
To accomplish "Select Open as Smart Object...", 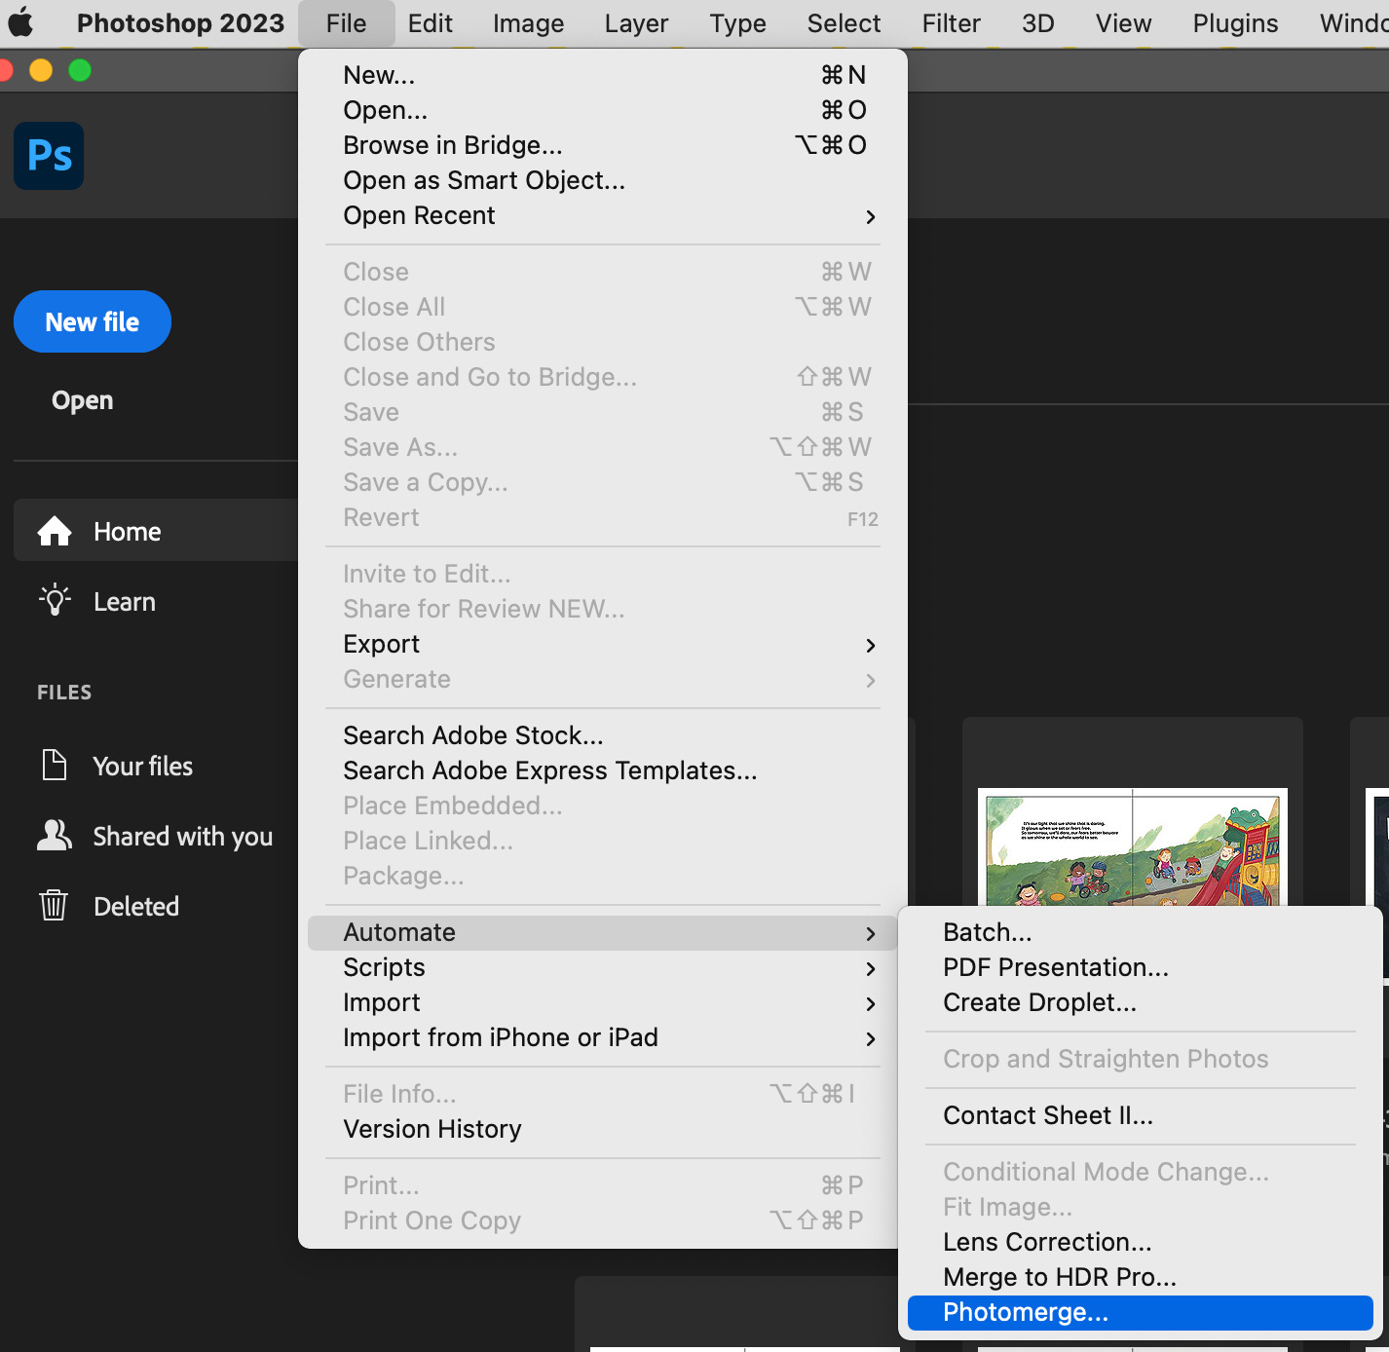I will (x=603, y=180).
